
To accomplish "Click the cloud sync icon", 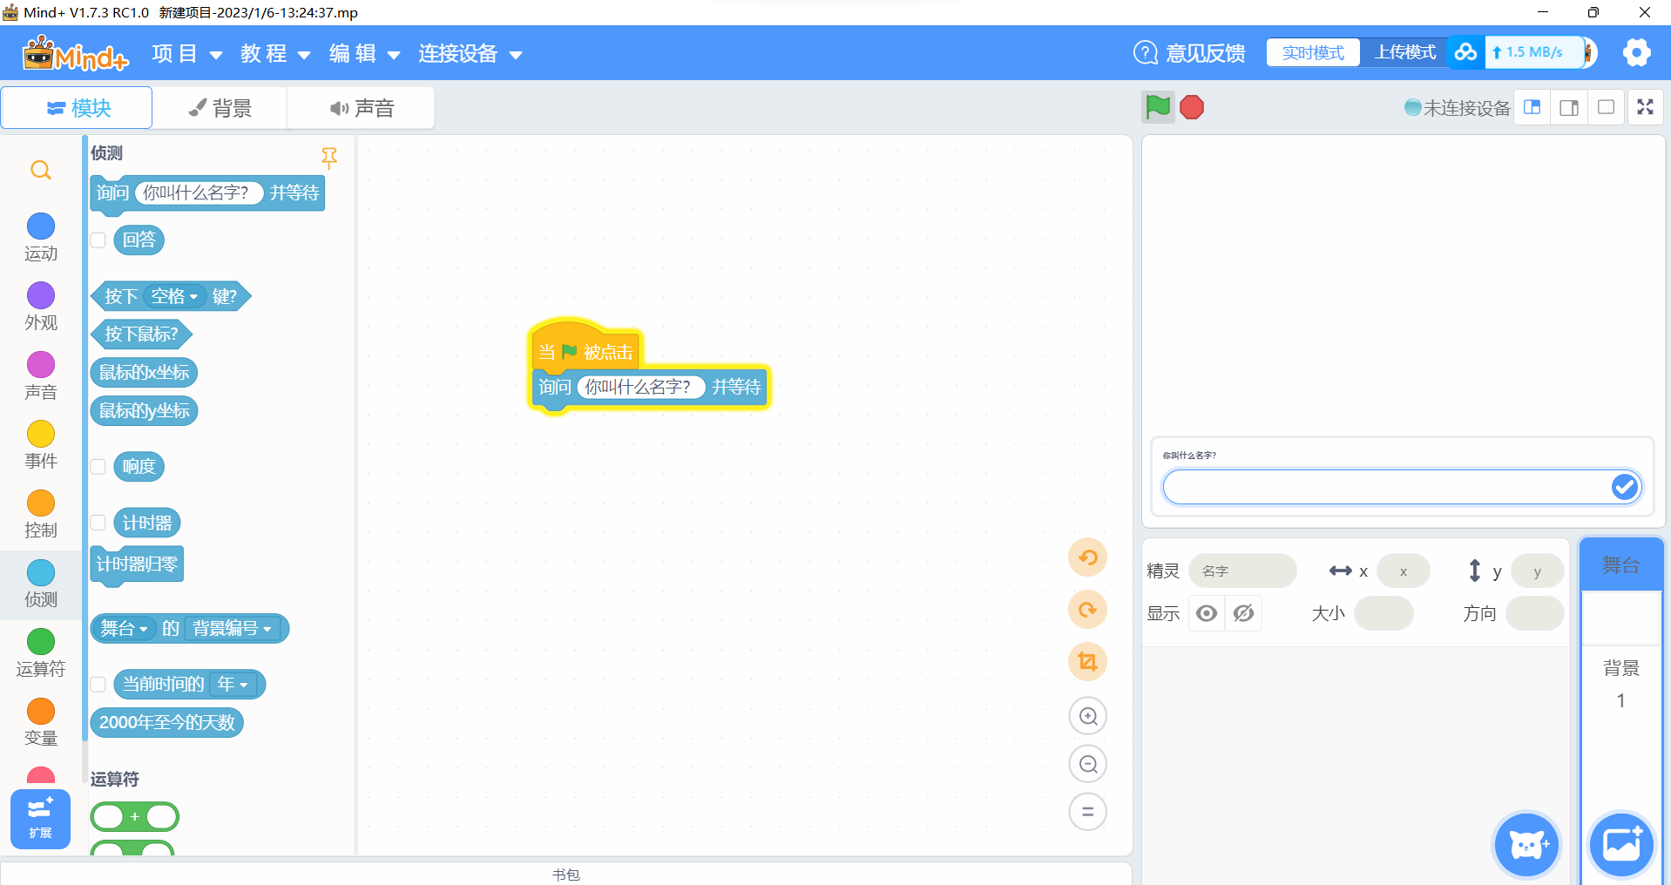I will 1466,52.
